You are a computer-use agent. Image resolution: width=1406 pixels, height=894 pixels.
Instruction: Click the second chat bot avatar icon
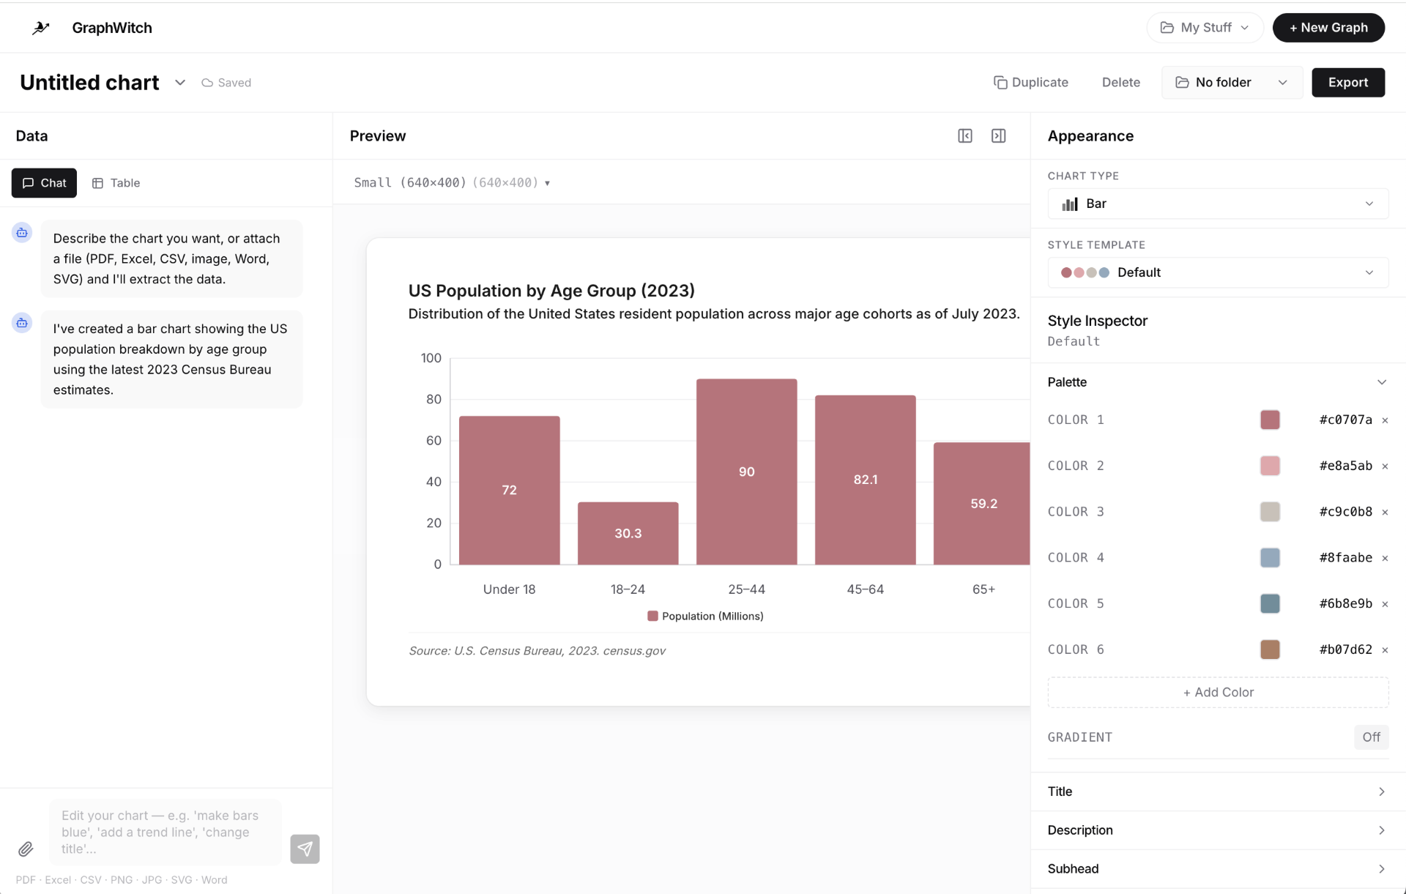[22, 322]
